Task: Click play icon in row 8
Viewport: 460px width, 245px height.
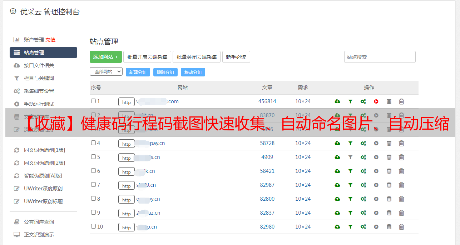Action: click(376, 199)
